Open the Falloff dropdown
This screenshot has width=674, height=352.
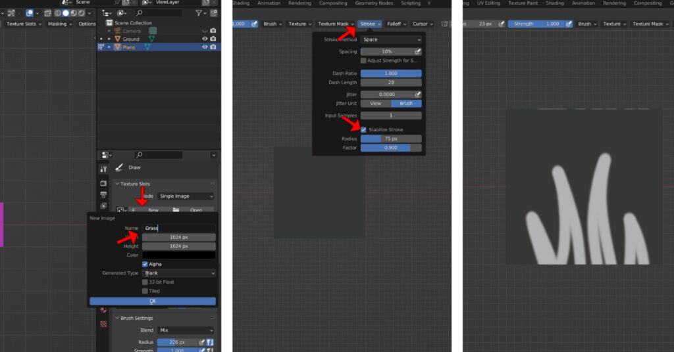(x=396, y=24)
